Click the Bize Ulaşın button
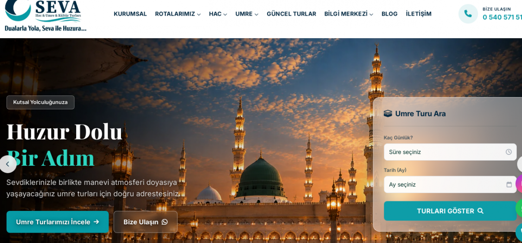This screenshot has width=522, height=243. pos(145,222)
